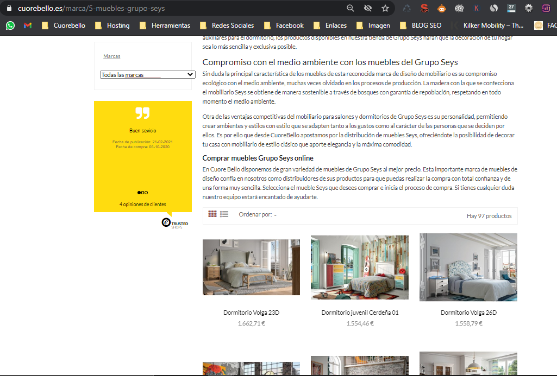Viewport: 557px width, 376px height.
Task: Open the Redes Sociales bookmarks folder
Action: pyautogui.click(x=227, y=26)
